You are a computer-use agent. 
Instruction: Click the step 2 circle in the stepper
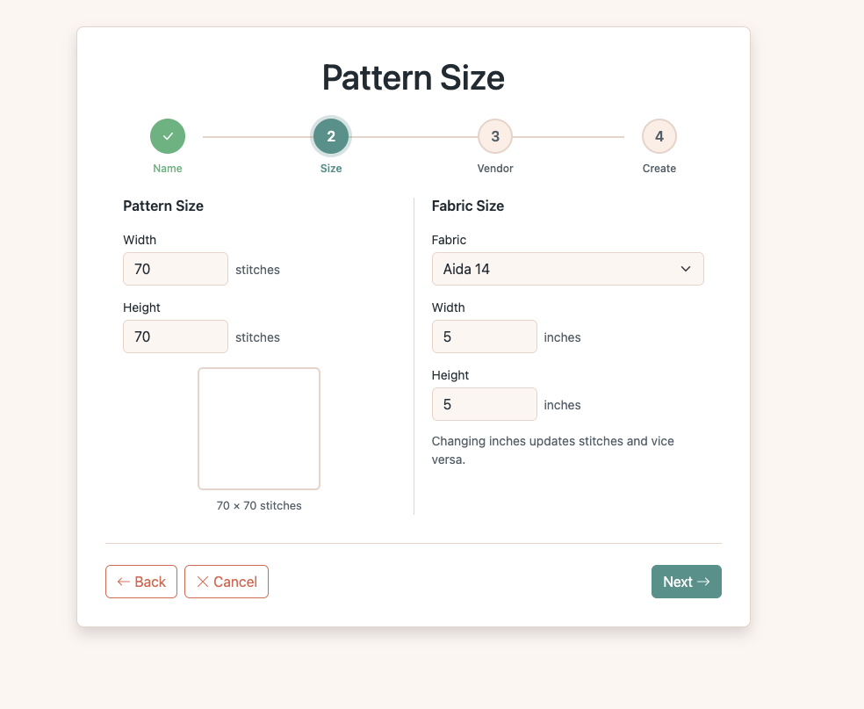point(331,136)
